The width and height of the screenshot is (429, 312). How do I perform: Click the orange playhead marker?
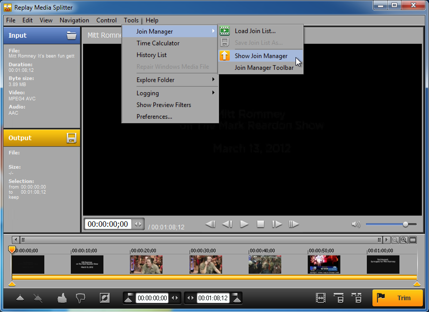click(x=12, y=249)
